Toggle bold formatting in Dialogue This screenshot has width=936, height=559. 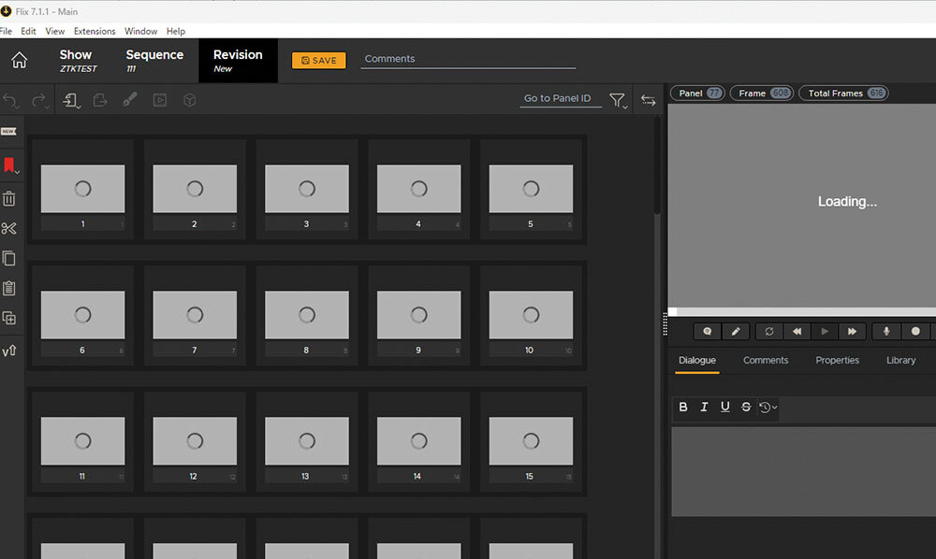tap(683, 407)
